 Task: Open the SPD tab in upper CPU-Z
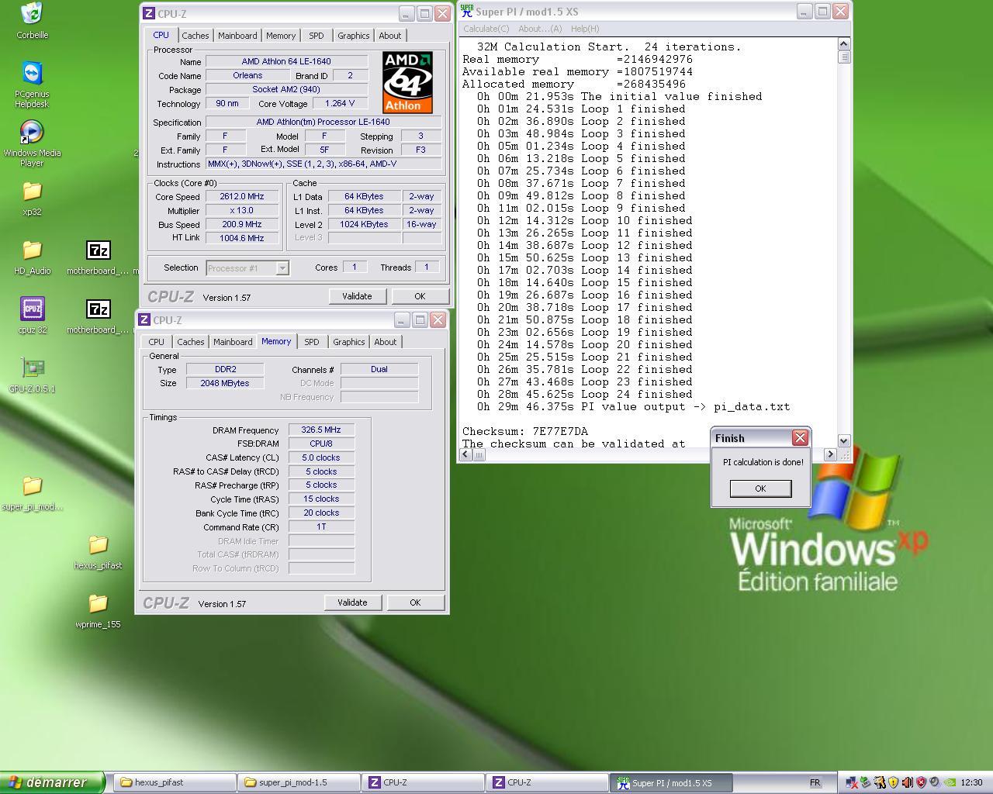(317, 36)
